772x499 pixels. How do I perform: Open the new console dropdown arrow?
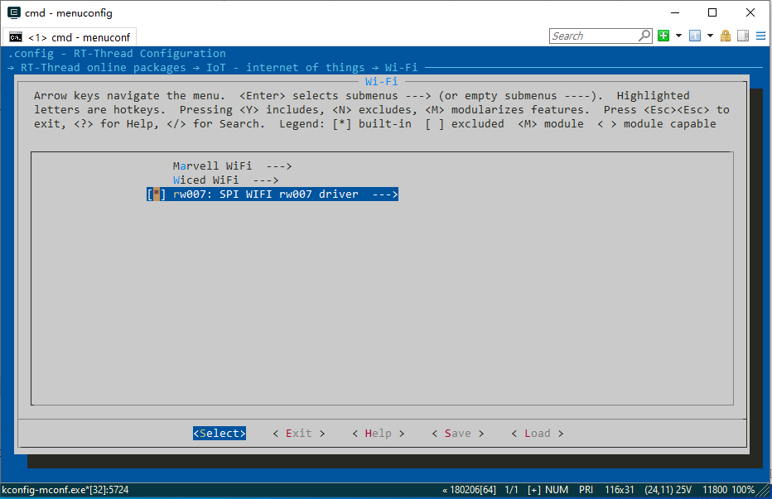click(678, 36)
